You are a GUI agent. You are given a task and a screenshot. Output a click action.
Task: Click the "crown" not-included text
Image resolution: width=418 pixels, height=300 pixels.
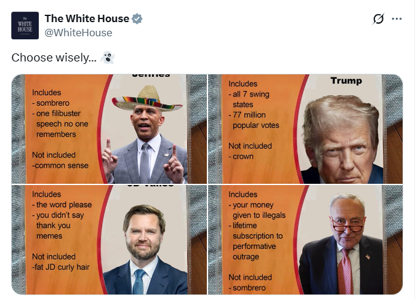(242, 157)
